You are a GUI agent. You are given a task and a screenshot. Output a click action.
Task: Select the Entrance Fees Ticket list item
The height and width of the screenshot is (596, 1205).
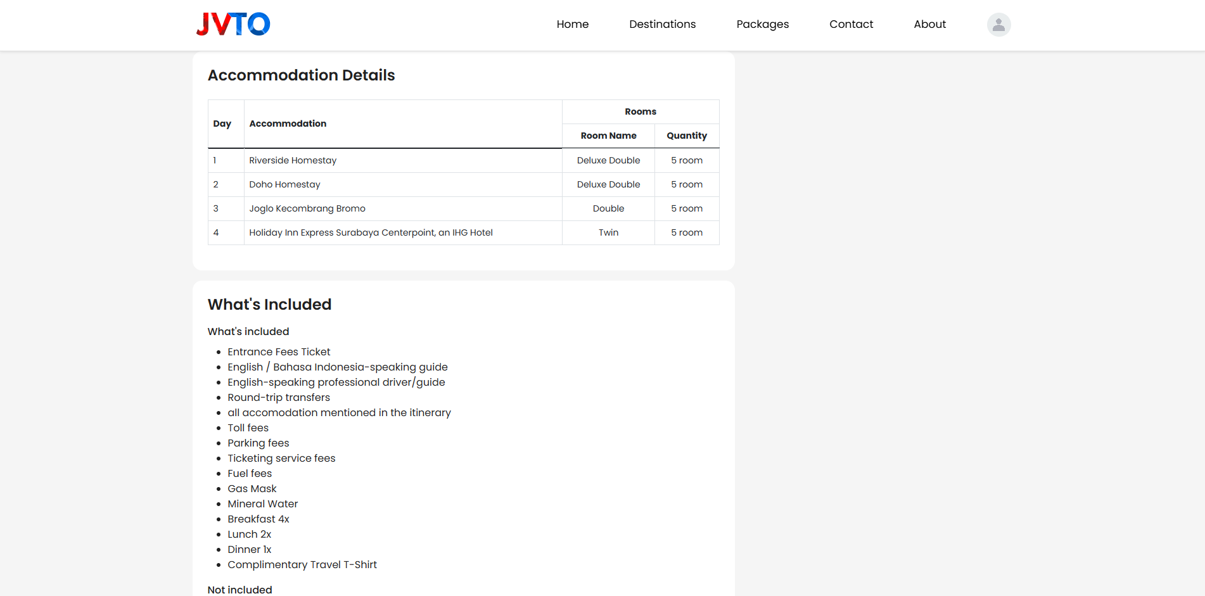pos(278,352)
